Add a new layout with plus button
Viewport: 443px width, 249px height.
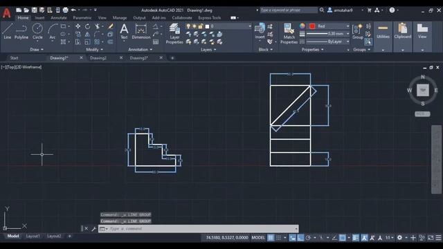[70, 236]
